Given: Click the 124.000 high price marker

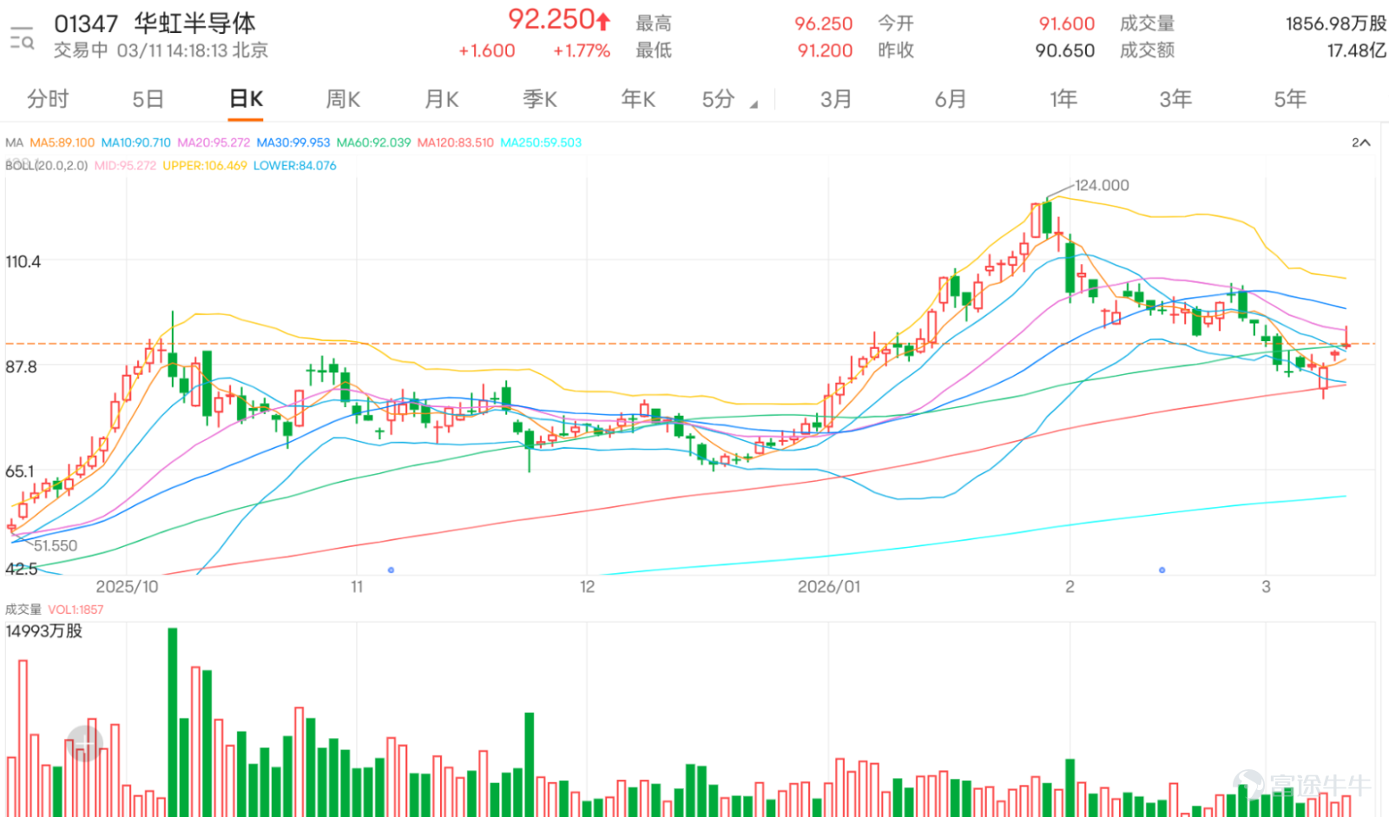Looking at the screenshot, I should [x=1102, y=185].
